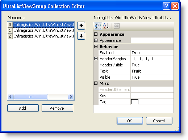This screenshot has width=188, height=140.
Task: Select member 1 in Members list
Action: point(43,30)
